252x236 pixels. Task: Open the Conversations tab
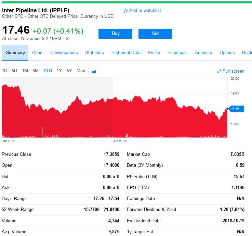coord(64,53)
